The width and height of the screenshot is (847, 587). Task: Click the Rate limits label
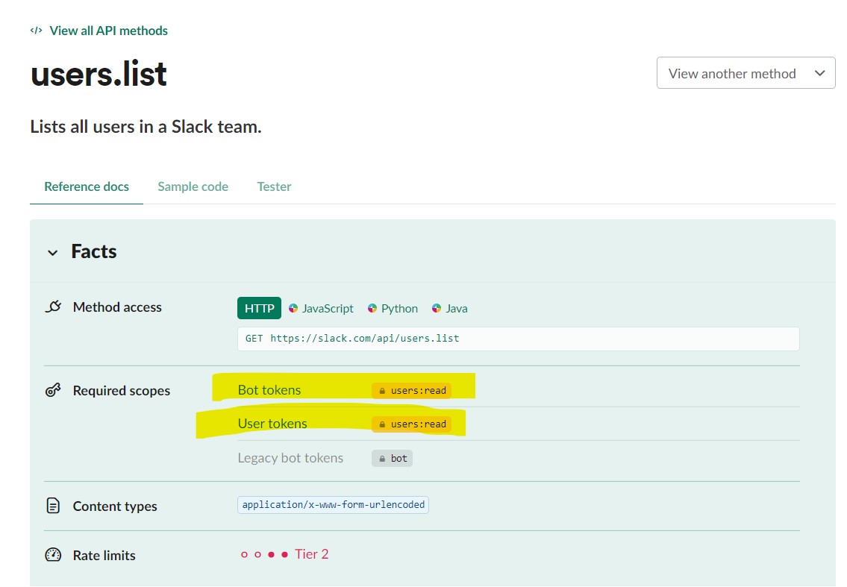104,555
